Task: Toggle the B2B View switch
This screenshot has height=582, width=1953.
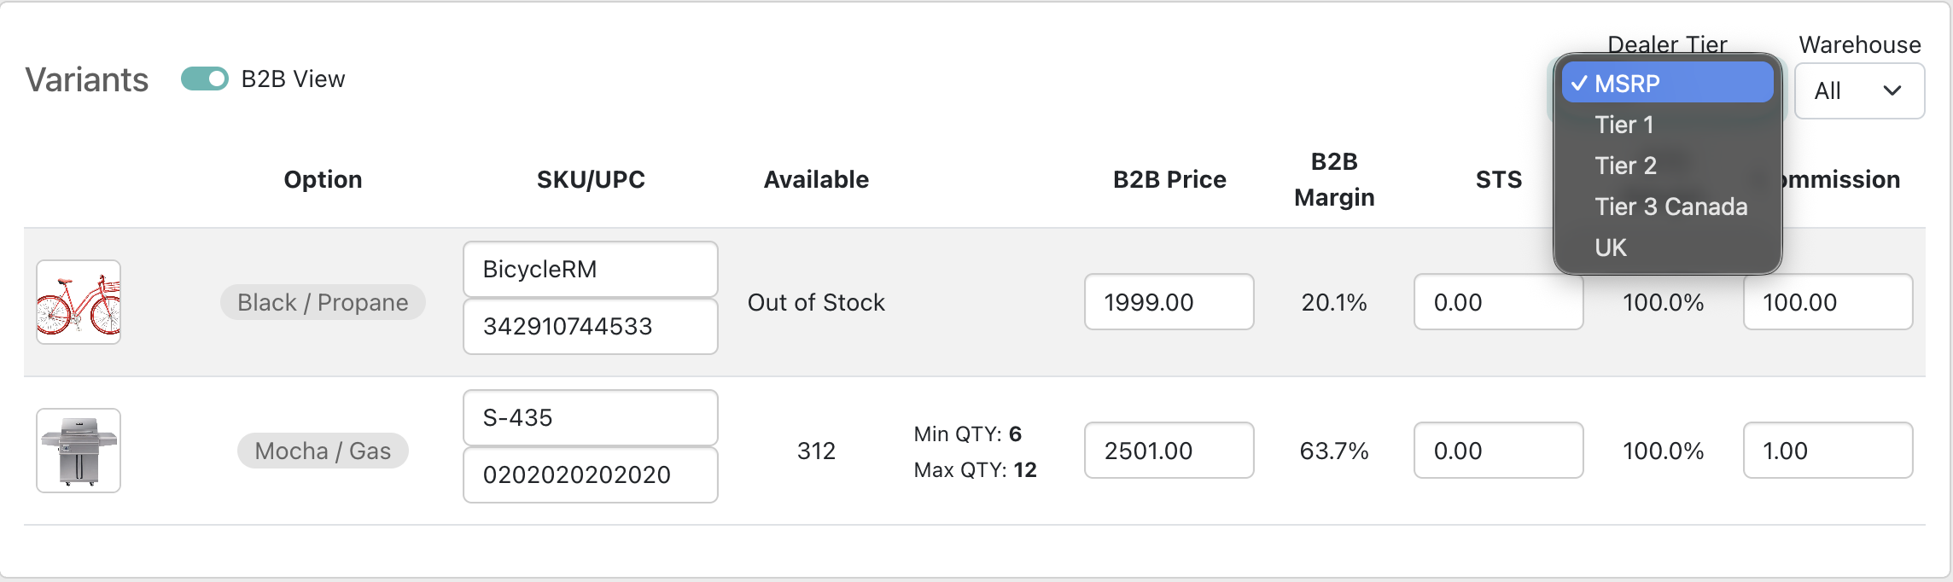Action: coord(205,79)
